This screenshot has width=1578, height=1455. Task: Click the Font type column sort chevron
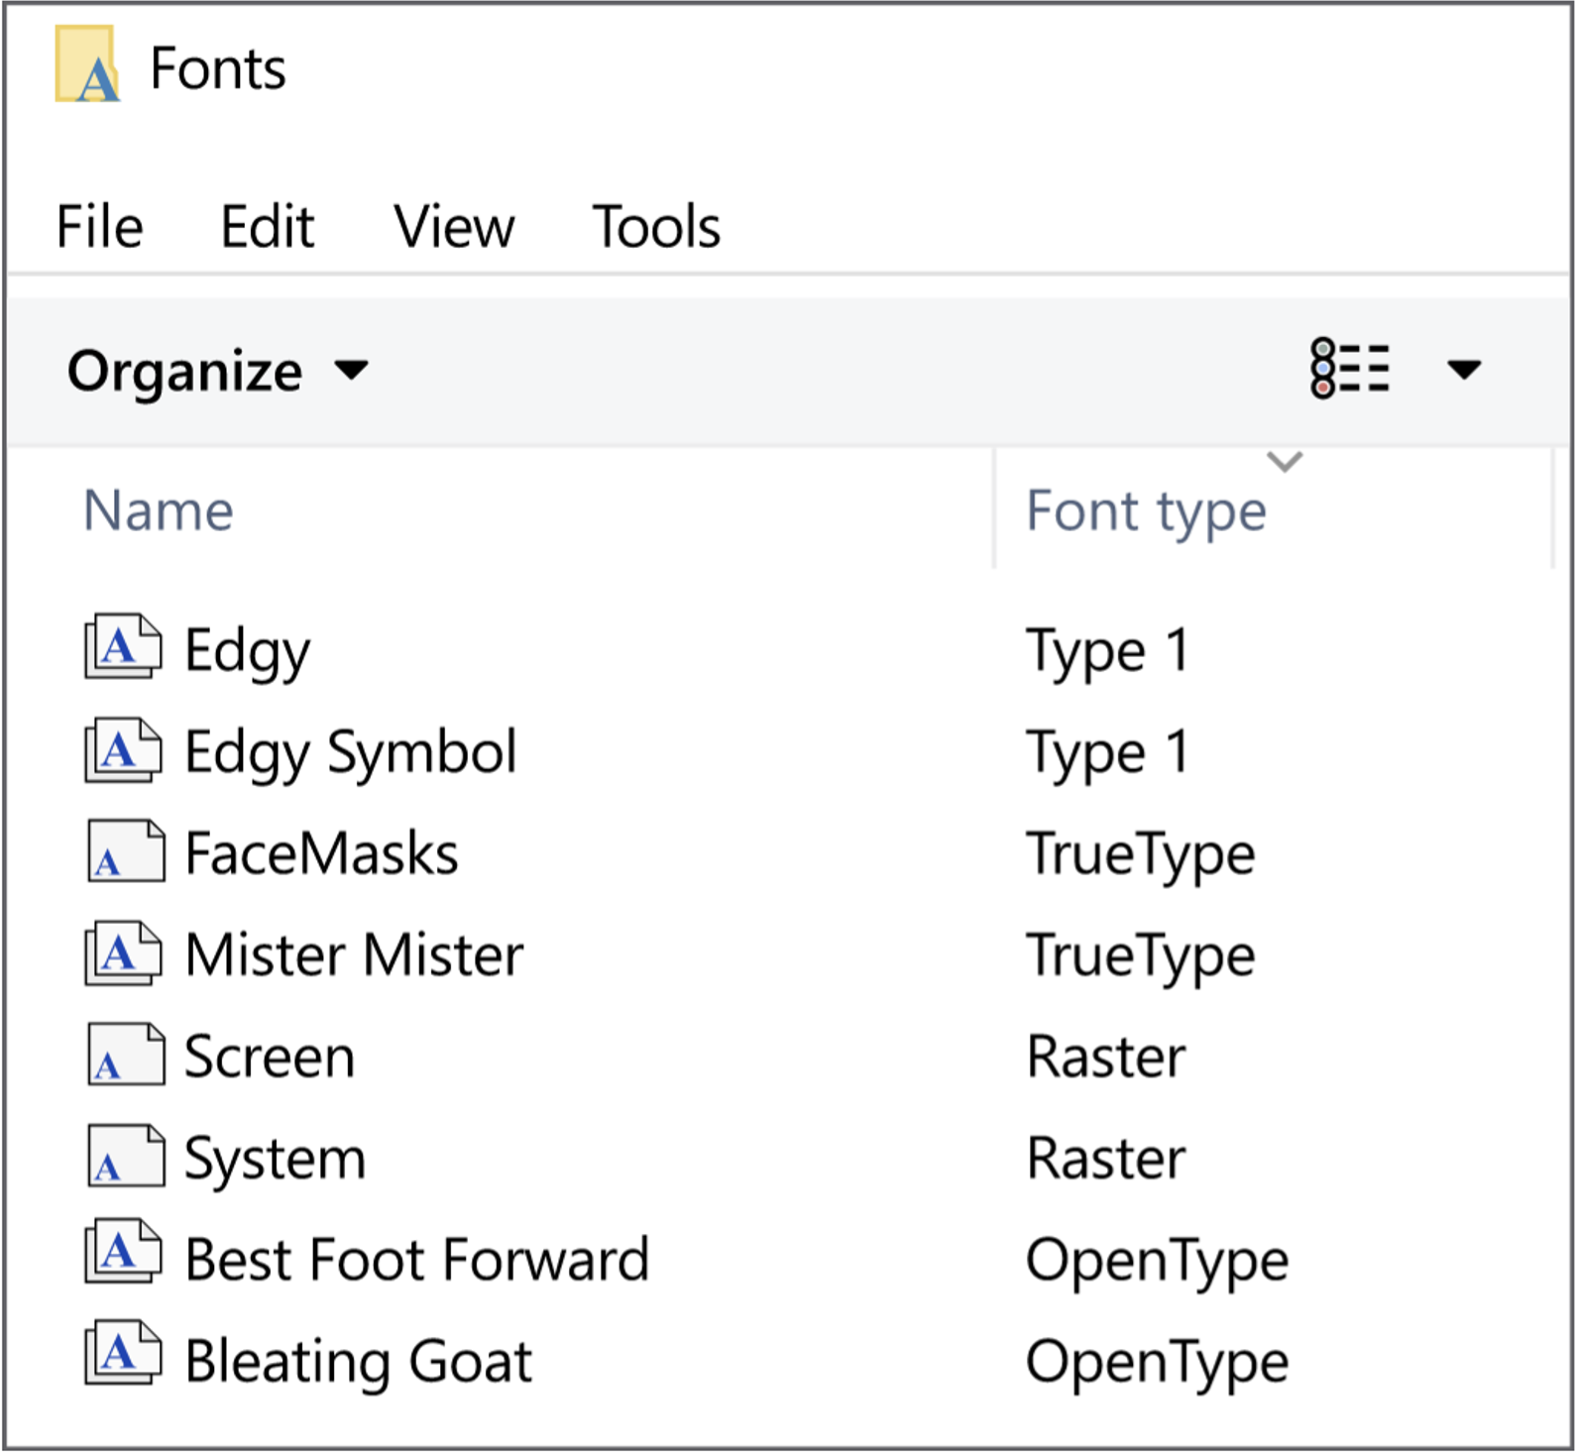tap(1285, 462)
